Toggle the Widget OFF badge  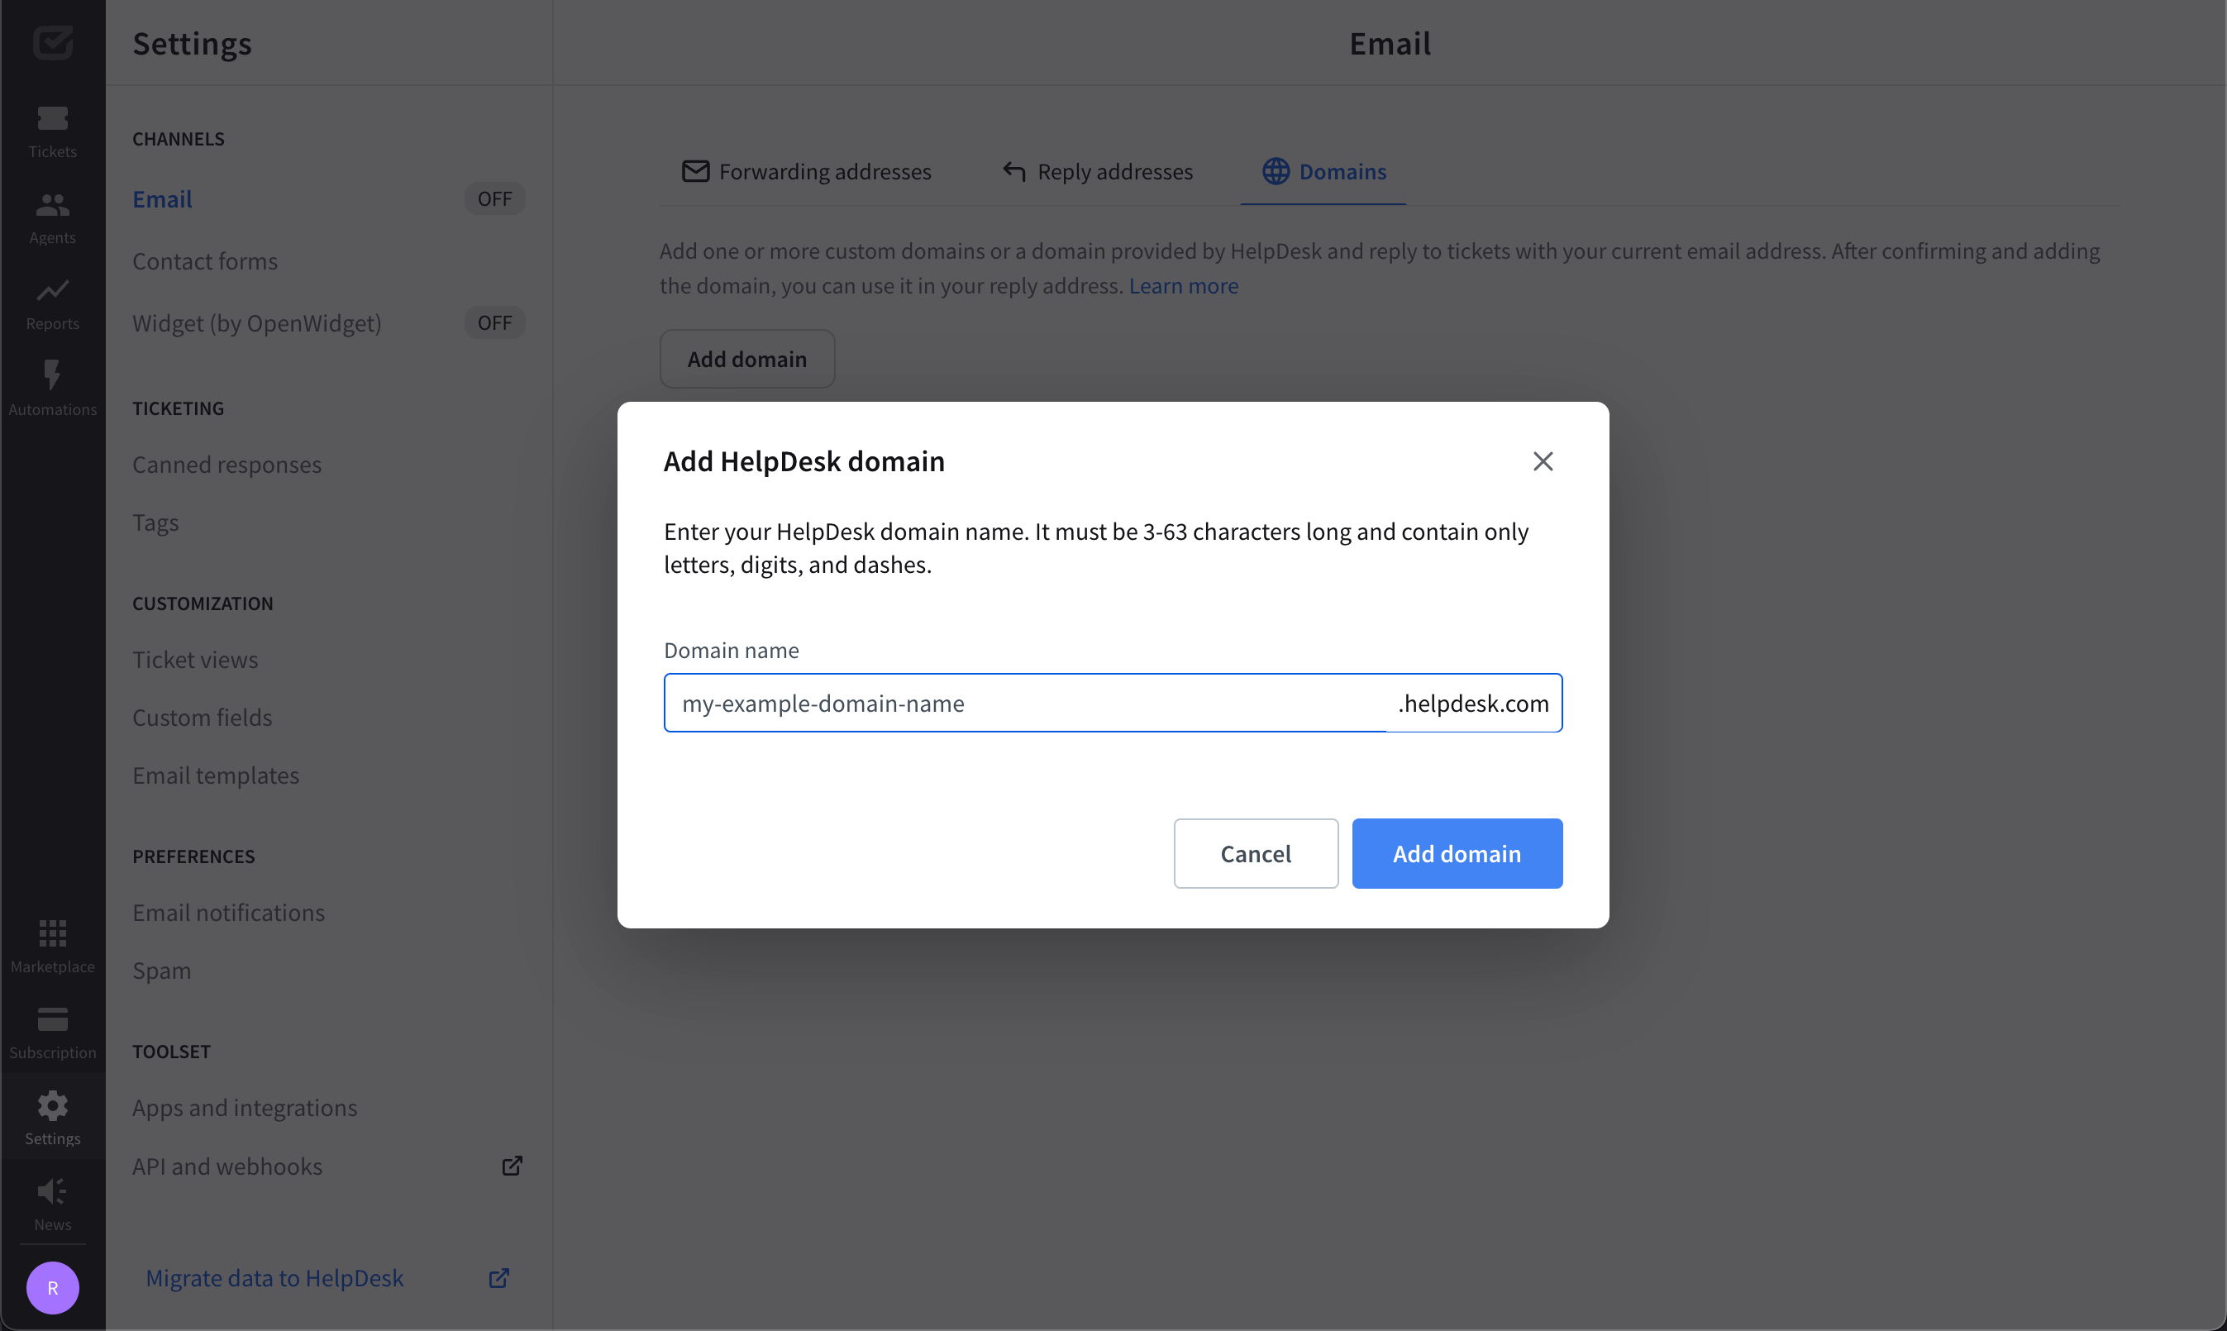click(494, 323)
